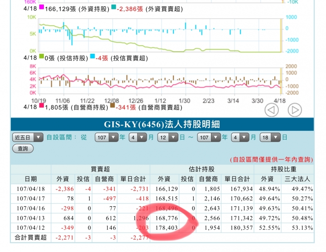Click the 查詢 query button
The height and width of the screenshot is (252, 326).
pos(23,148)
